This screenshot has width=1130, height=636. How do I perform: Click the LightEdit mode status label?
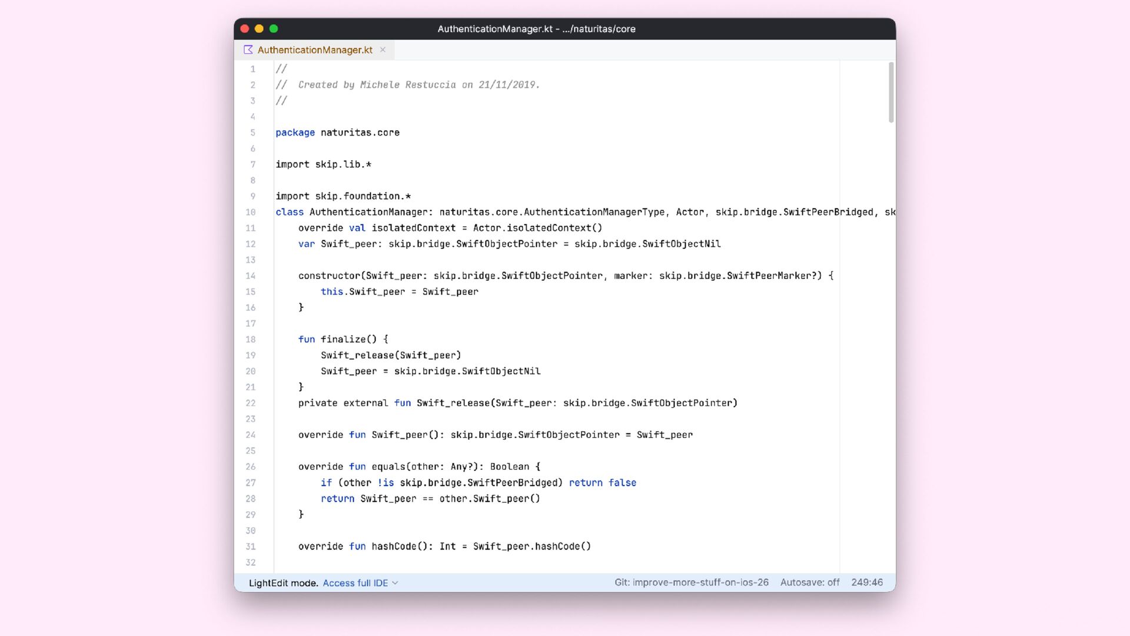click(283, 583)
